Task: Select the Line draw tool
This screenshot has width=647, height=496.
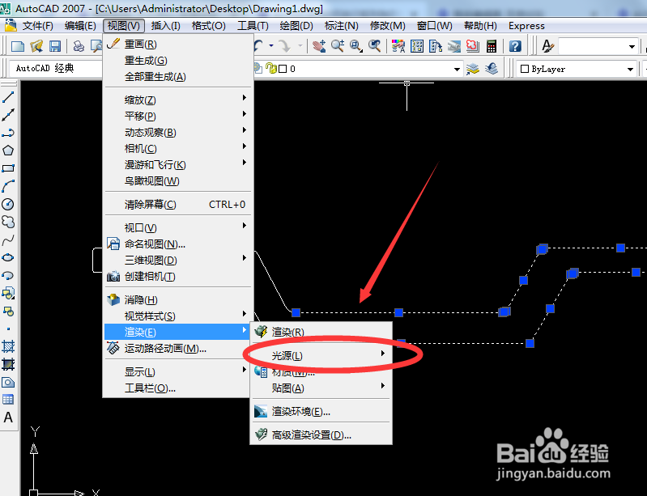Action: click(x=8, y=97)
